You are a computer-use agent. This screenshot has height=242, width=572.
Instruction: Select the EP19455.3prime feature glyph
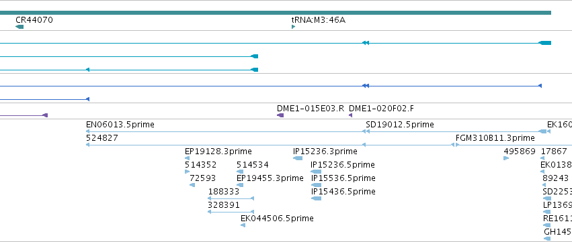click(x=240, y=185)
